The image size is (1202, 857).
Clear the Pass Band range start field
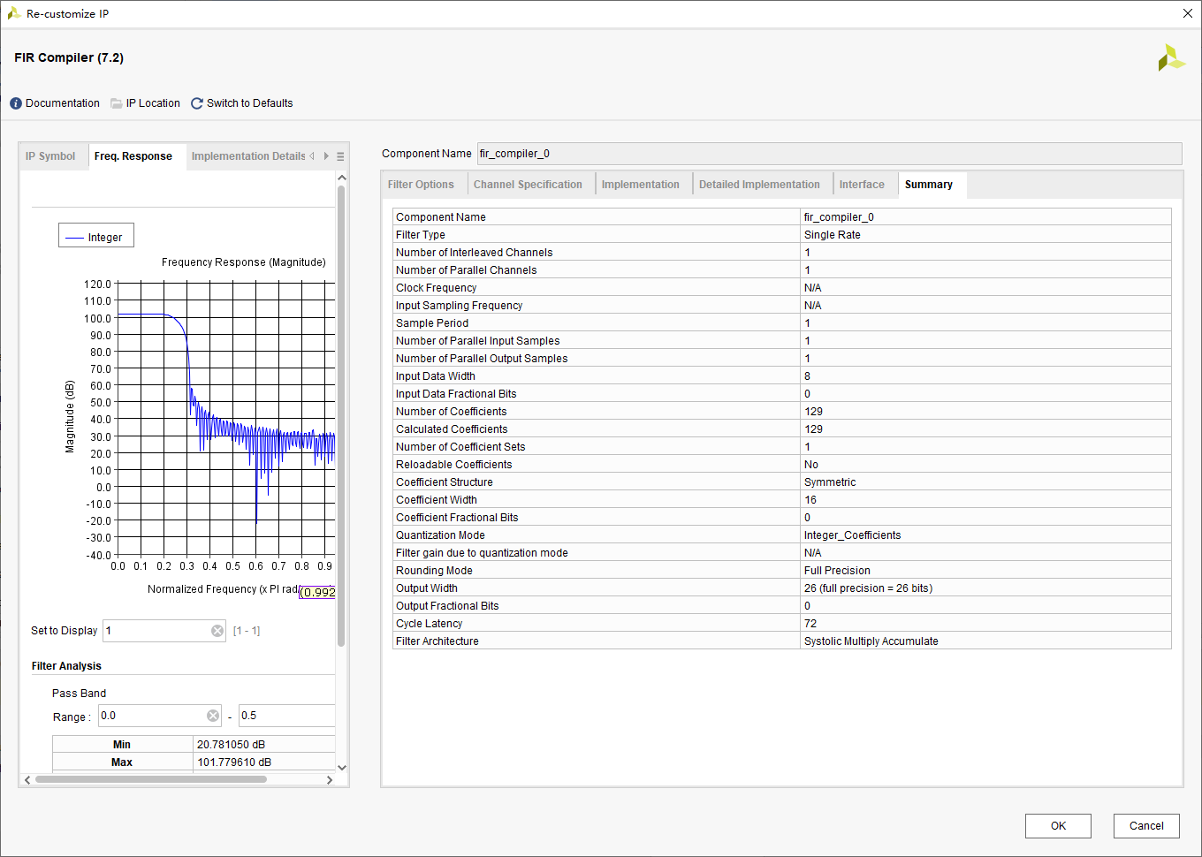coord(213,716)
